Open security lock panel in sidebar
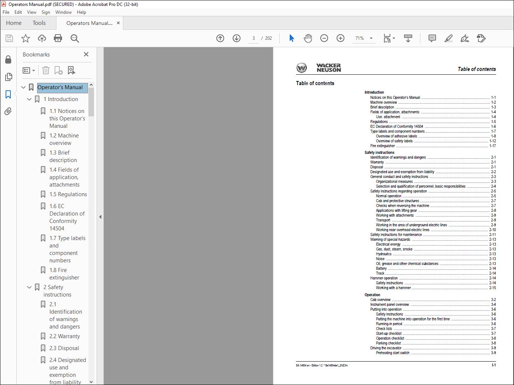Viewport: 514px width, 385px height. pos(8,59)
